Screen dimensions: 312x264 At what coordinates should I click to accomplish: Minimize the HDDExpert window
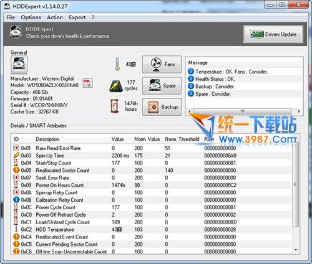[x=270, y=5]
